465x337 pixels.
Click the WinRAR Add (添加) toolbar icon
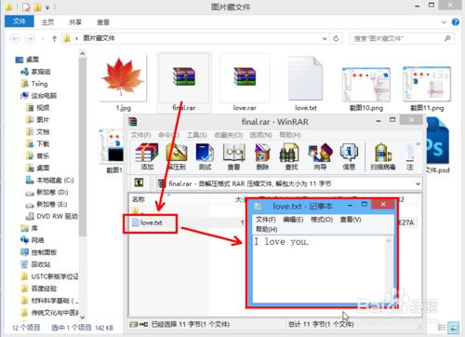[x=147, y=156]
